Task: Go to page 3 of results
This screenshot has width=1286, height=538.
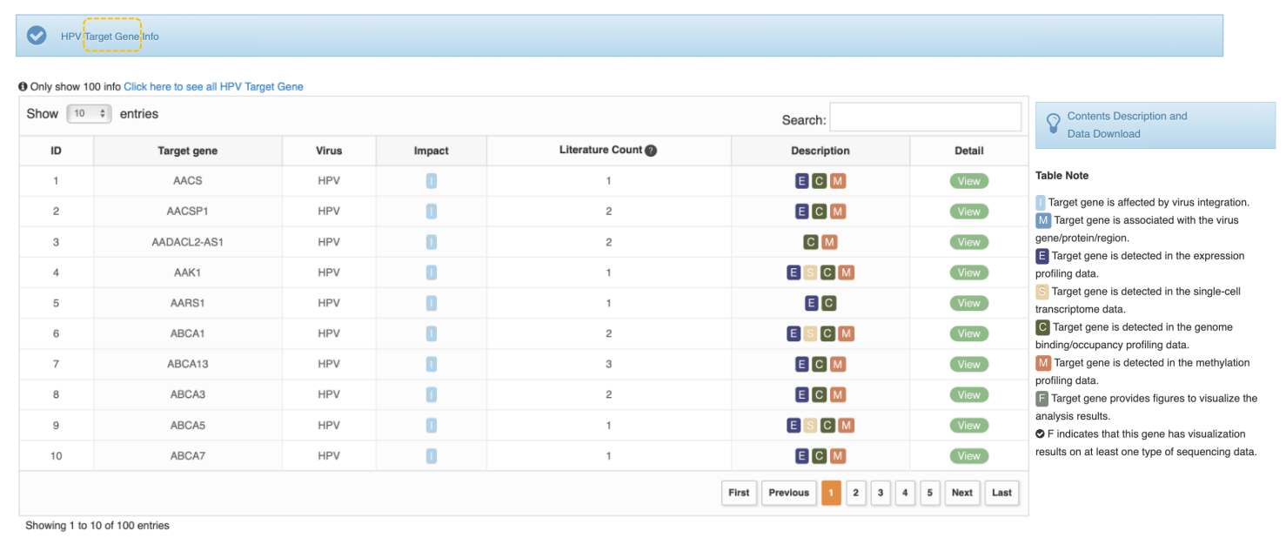Action: 881,493
